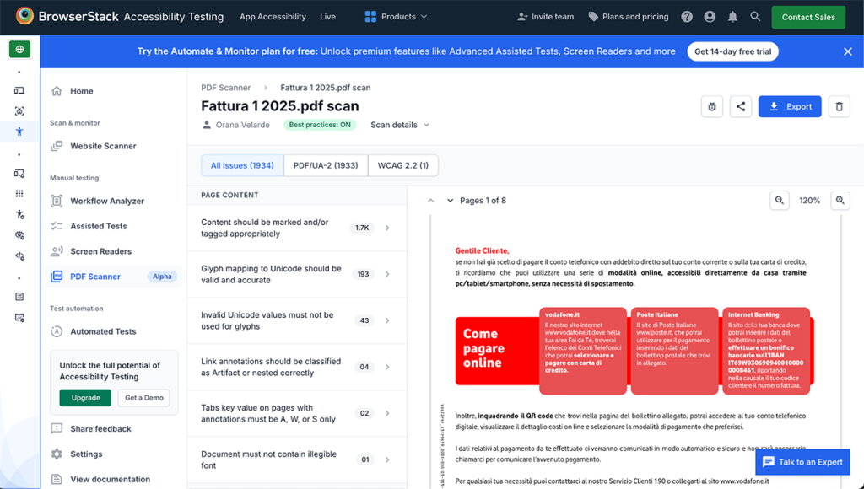Open the help menu icon
This screenshot has height=489, width=864.
[686, 16]
